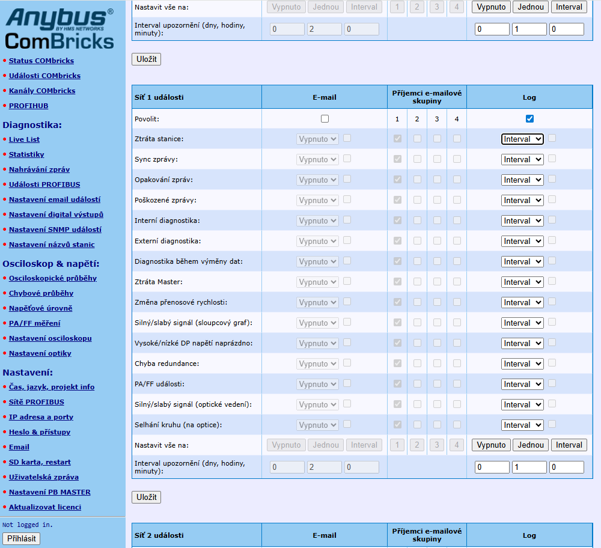Open the Live List page
The height and width of the screenshot is (548, 601).
(24, 139)
